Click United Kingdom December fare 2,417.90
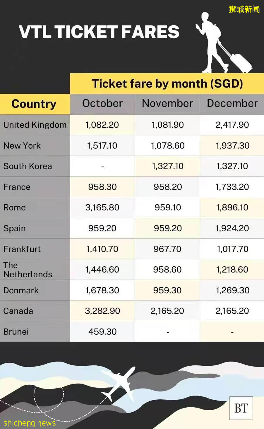Image resolution: width=264 pixels, height=429 pixels. (232, 125)
